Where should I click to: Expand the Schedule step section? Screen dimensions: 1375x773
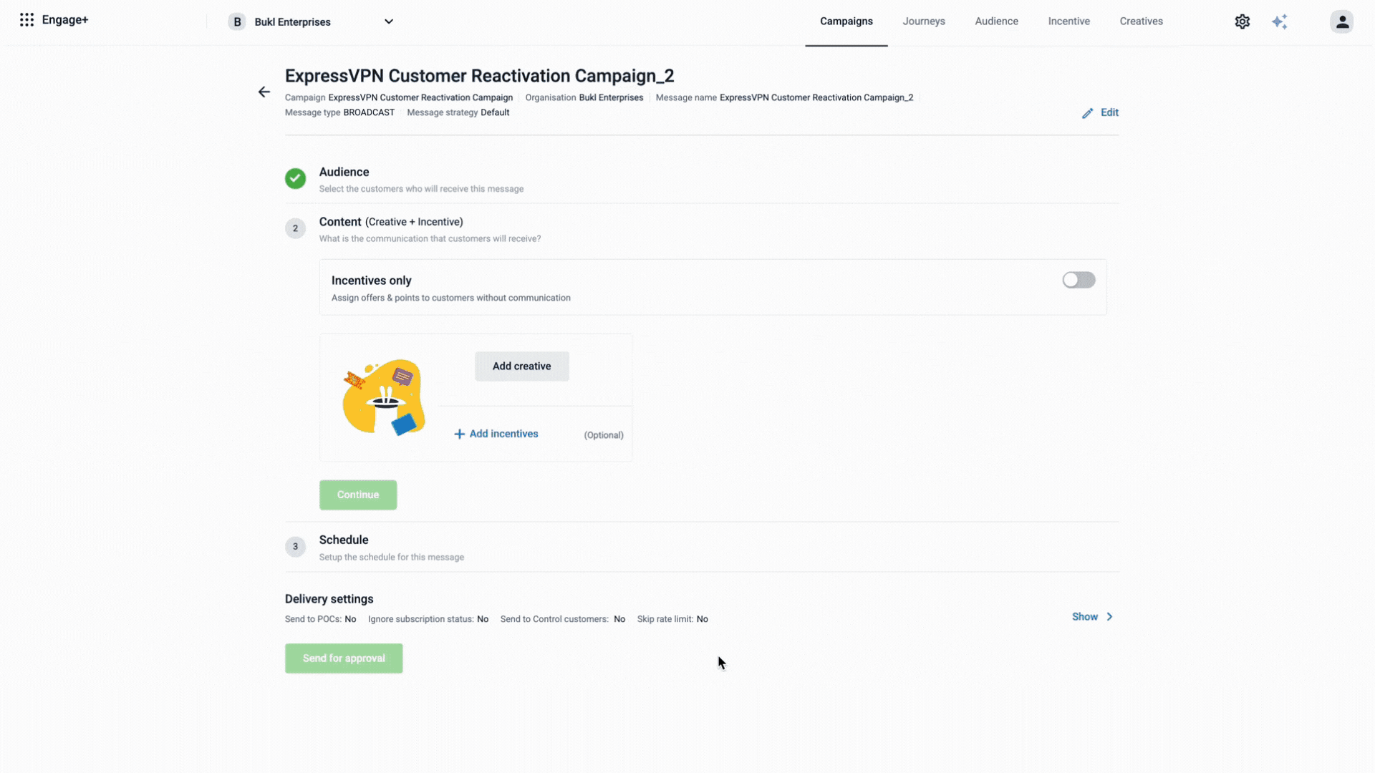tap(344, 540)
